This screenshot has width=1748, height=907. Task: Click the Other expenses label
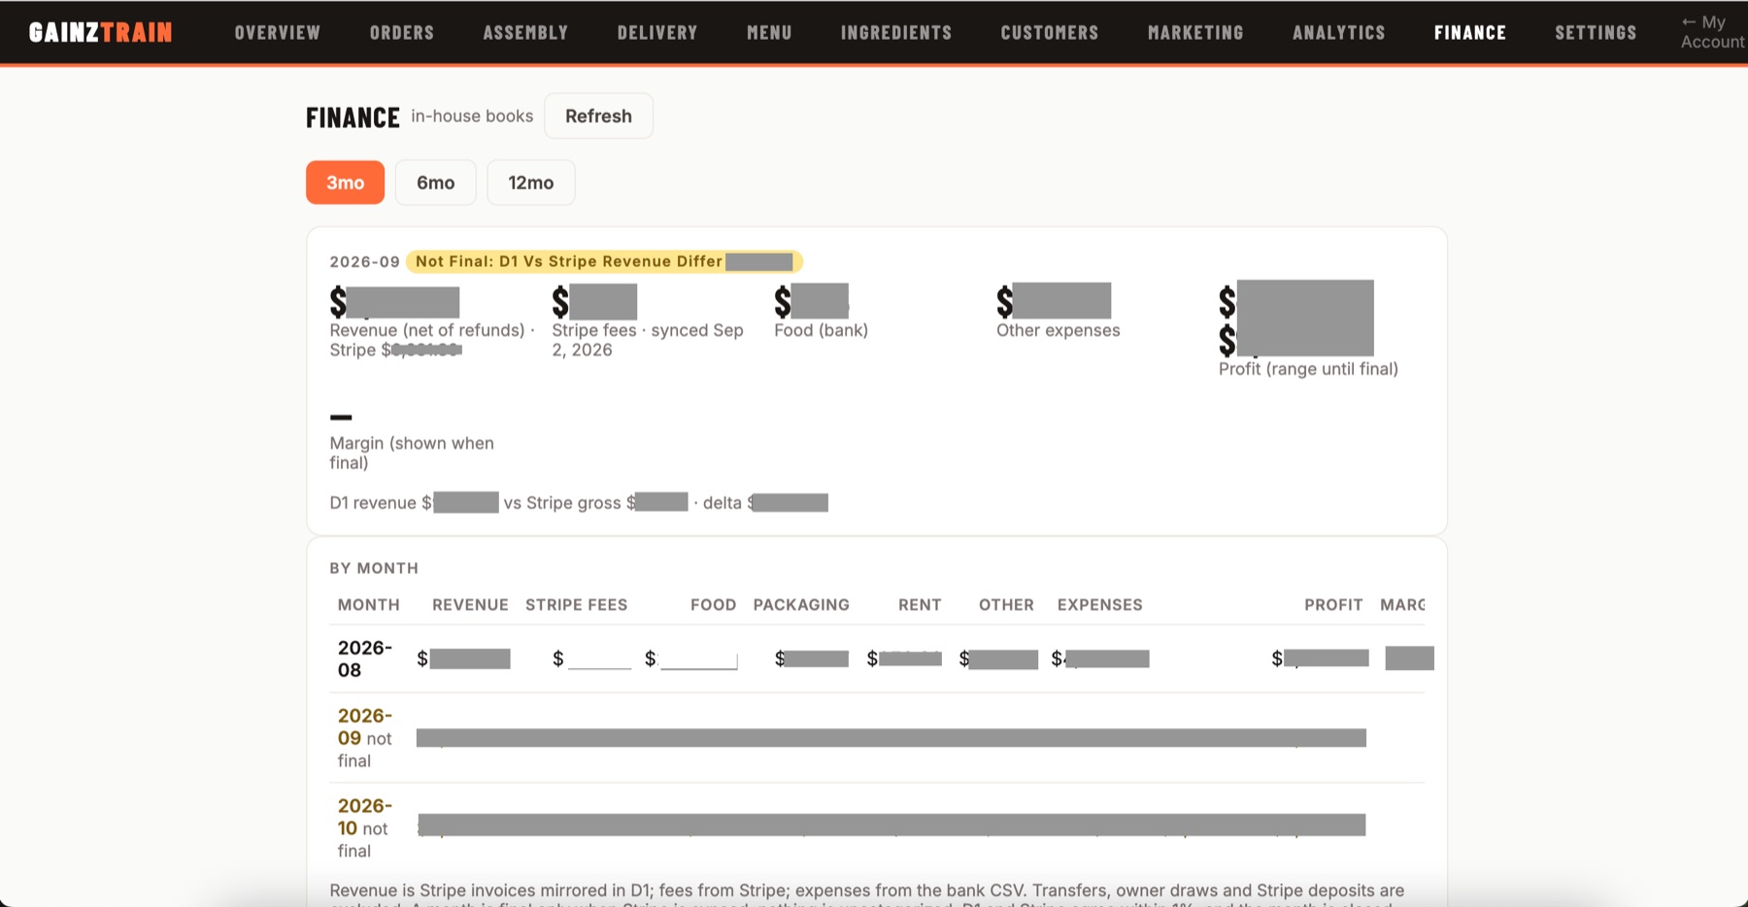[1058, 330]
